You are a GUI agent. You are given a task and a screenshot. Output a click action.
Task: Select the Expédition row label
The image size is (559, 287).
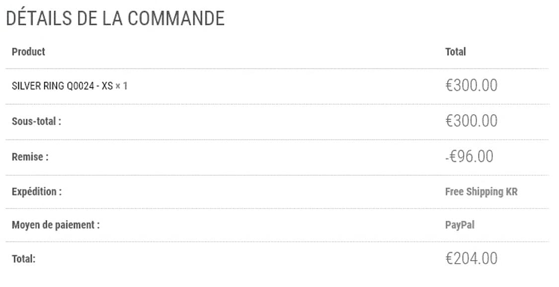(x=37, y=191)
